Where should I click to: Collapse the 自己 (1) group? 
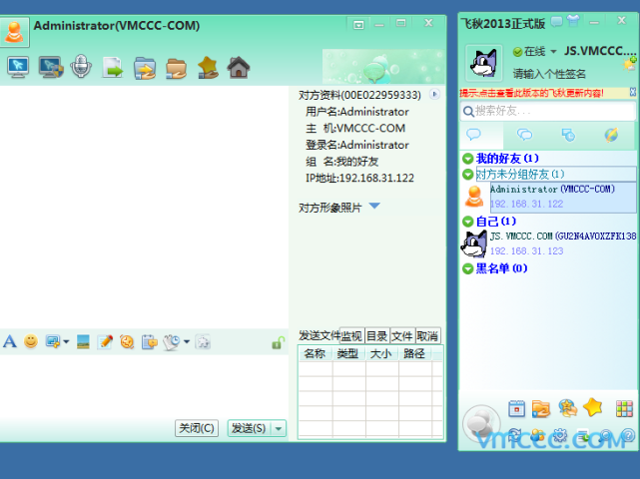pyautogui.click(x=468, y=222)
